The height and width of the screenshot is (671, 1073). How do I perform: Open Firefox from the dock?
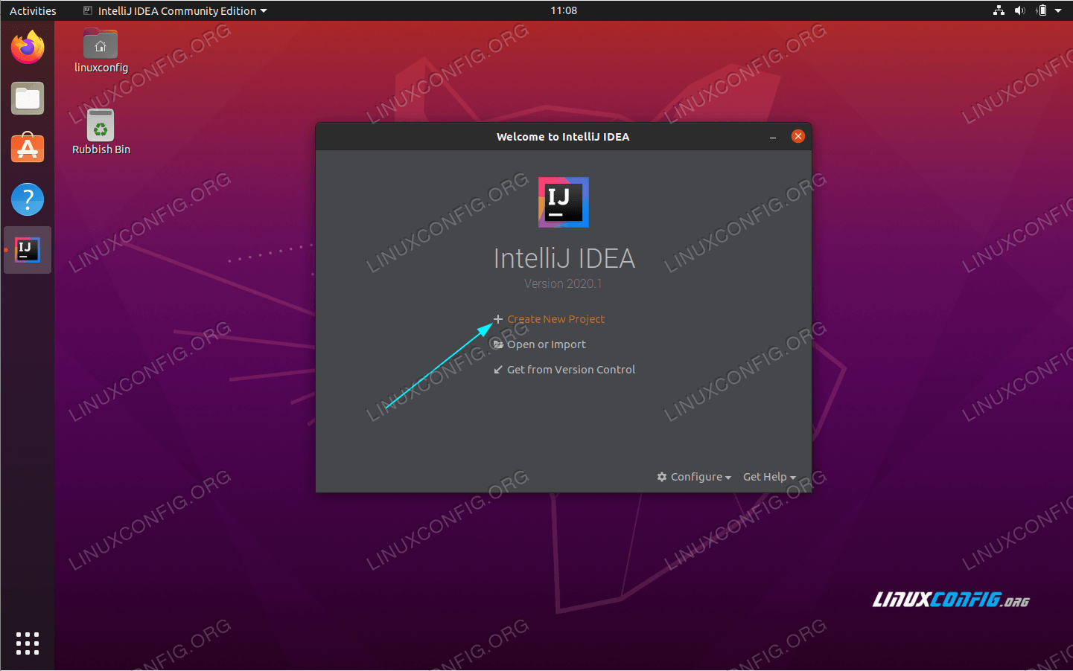click(x=28, y=48)
